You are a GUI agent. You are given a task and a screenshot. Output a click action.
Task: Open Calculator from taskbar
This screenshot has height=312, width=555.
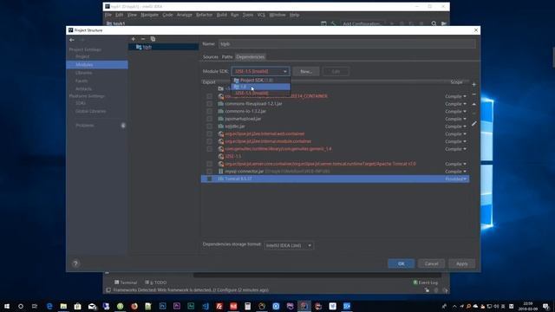tap(247, 306)
